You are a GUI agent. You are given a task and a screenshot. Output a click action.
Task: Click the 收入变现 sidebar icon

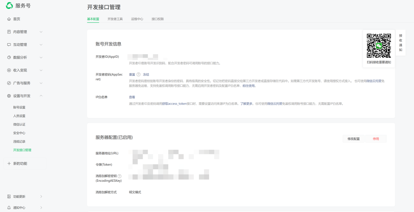click(x=9, y=70)
